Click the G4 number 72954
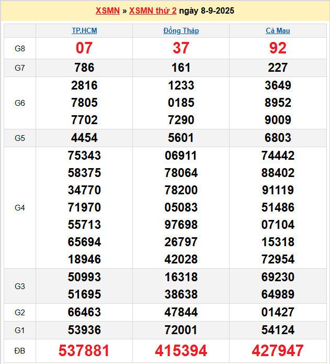 (x=278, y=259)
